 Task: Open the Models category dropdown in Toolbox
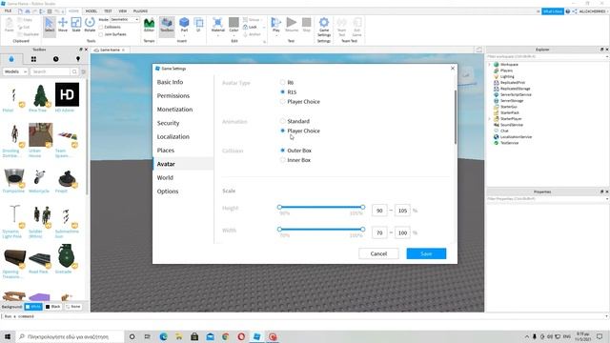[x=15, y=71]
